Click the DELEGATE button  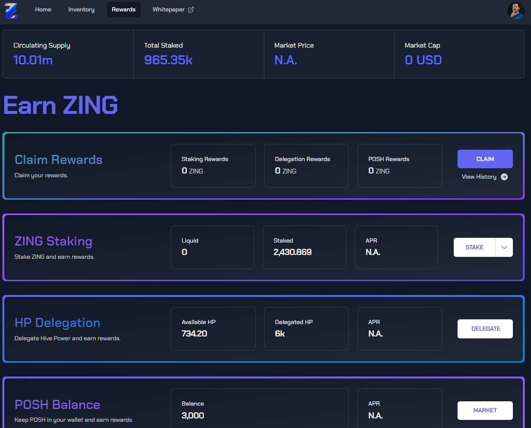coord(485,329)
